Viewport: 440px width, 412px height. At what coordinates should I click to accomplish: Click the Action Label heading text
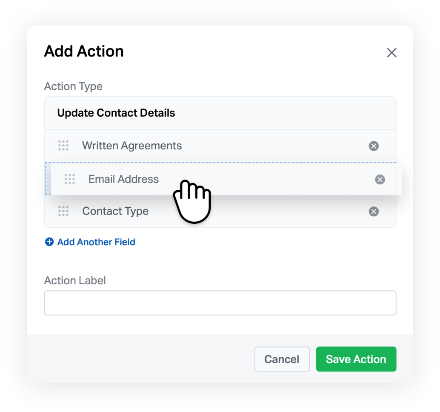[75, 280]
